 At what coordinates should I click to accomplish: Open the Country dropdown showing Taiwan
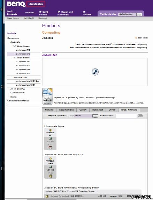[86, 116]
